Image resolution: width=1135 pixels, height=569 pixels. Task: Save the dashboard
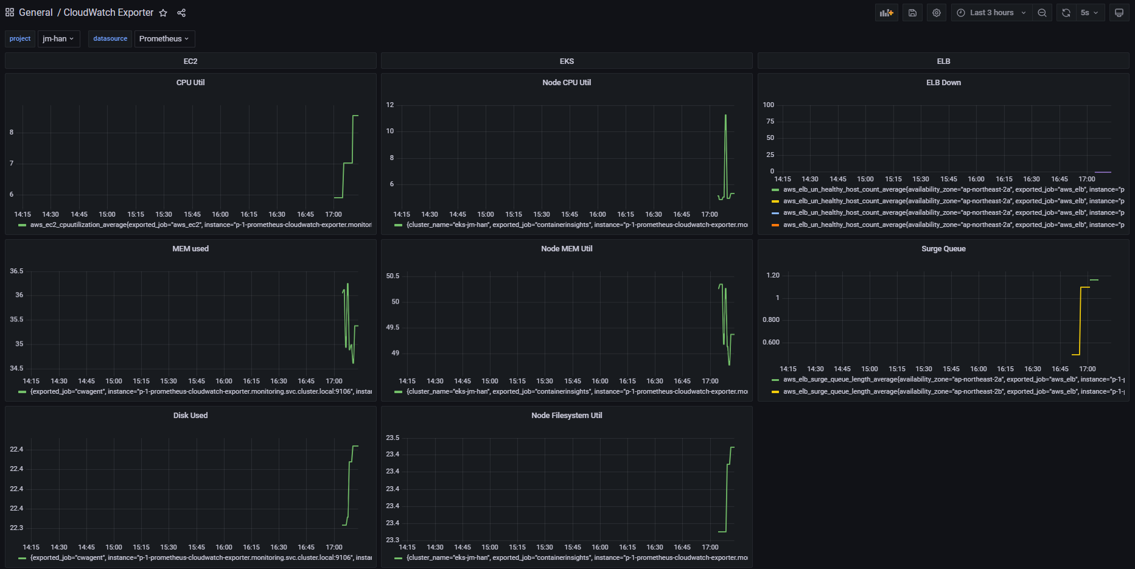coord(912,13)
